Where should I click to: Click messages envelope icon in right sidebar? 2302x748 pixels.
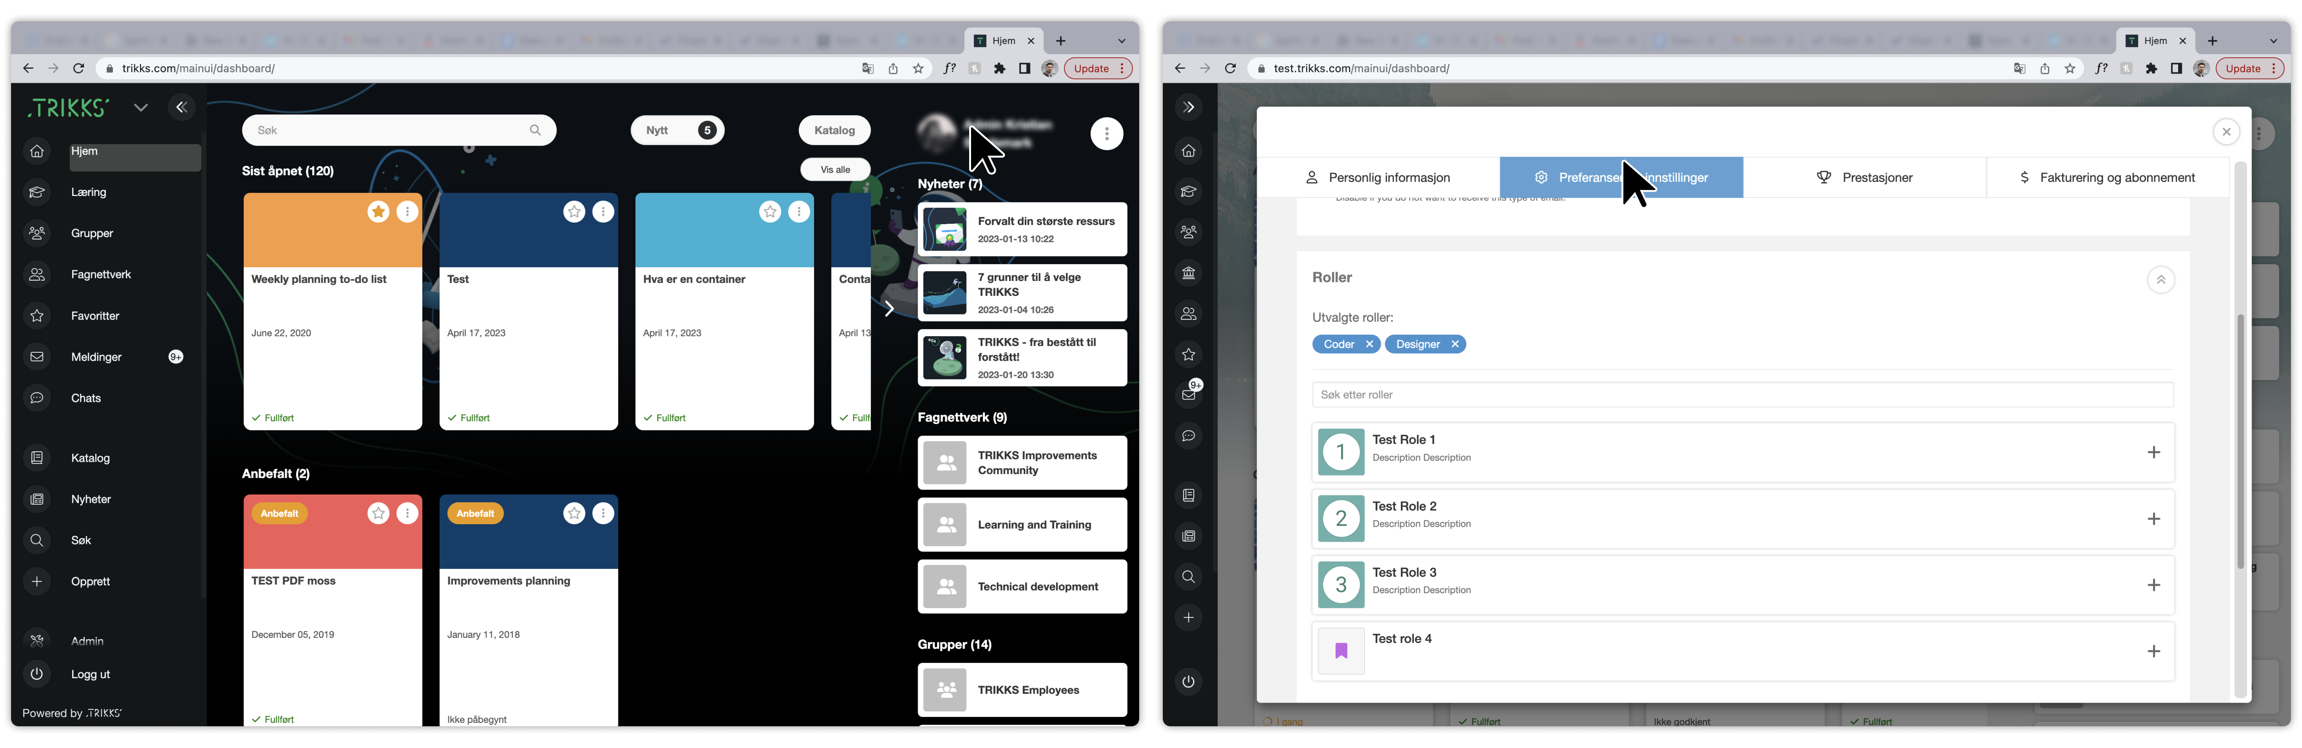click(x=1188, y=395)
